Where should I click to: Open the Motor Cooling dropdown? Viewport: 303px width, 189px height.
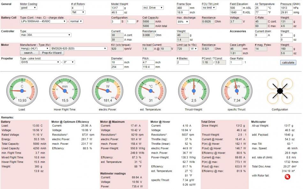pos(28,8)
